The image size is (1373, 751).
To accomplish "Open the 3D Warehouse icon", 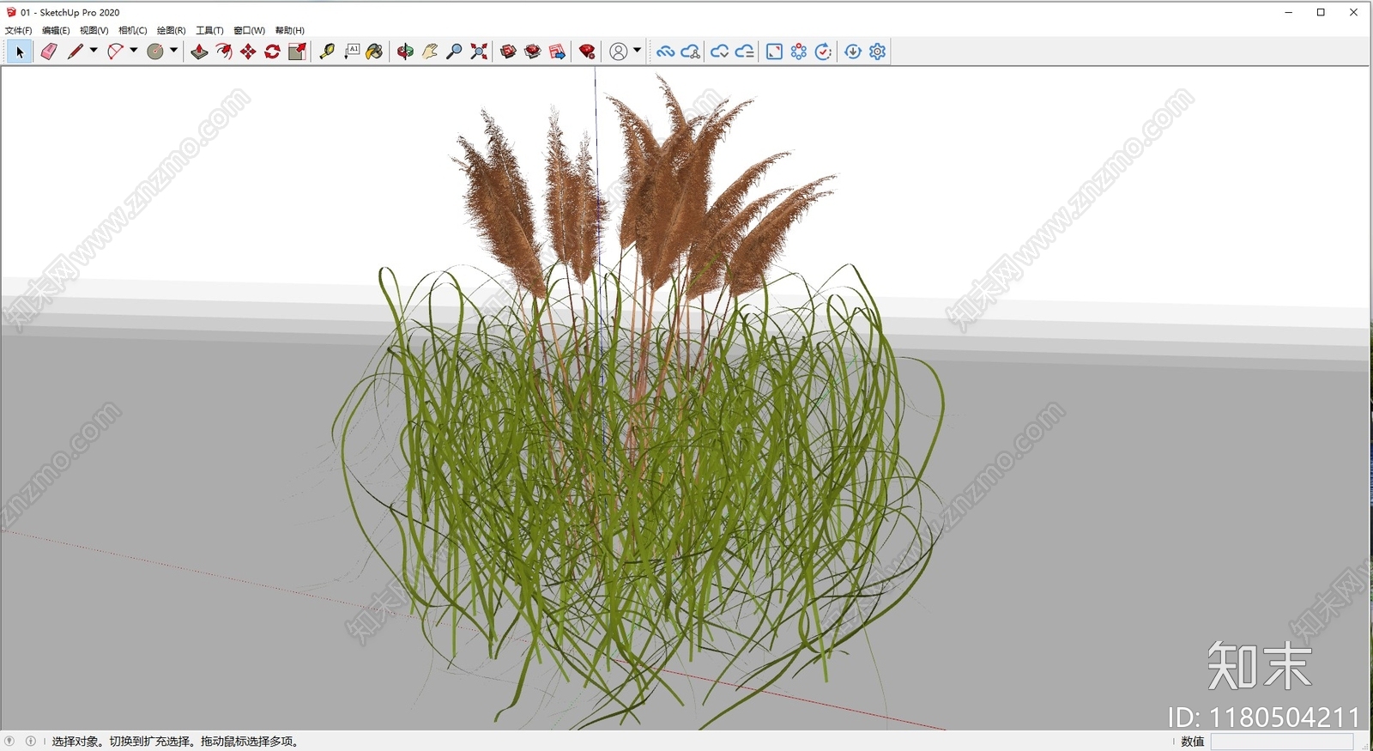I will click(x=509, y=51).
